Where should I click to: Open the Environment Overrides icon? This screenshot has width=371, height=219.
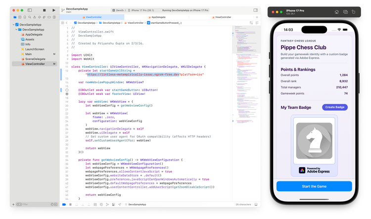pos(114,205)
